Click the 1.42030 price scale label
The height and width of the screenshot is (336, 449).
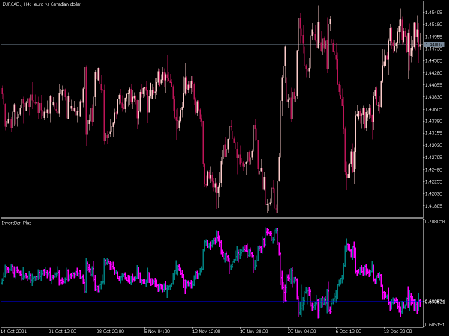pyautogui.click(x=434, y=193)
